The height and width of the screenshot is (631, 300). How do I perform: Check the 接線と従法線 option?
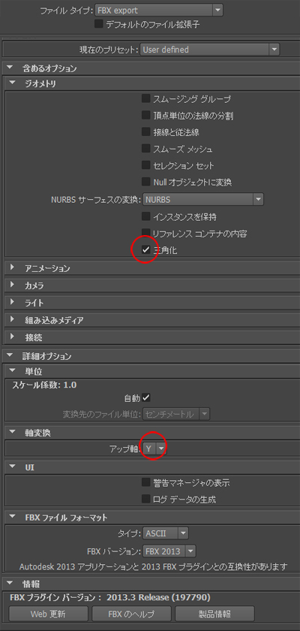point(145,132)
